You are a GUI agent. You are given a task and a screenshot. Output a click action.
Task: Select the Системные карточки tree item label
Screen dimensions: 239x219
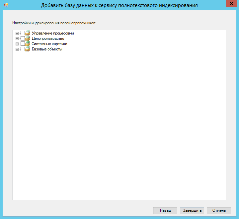(49, 44)
